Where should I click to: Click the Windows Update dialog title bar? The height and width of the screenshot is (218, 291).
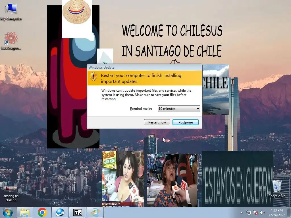tap(145, 68)
